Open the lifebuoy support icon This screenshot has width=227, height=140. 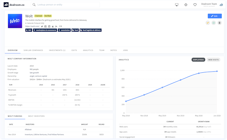pyautogui.click(x=186, y=5)
